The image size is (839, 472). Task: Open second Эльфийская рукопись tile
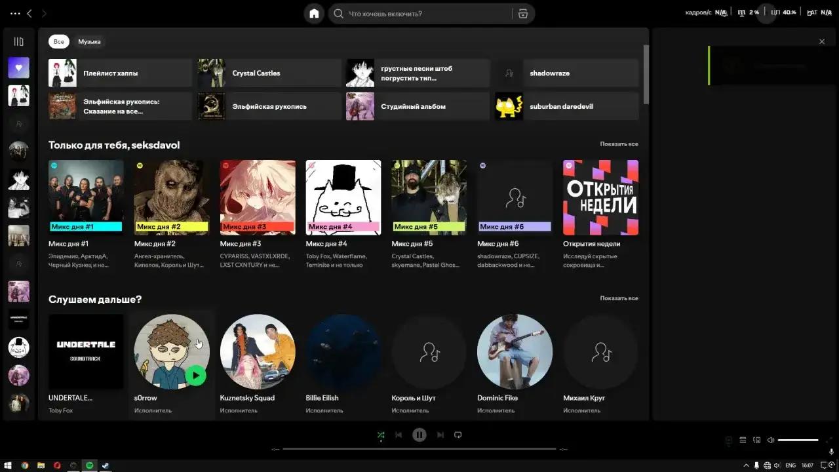pyautogui.click(x=269, y=106)
